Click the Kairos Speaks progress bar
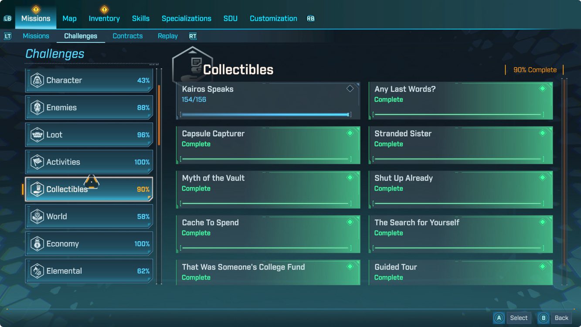581x327 pixels. [x=265, y=115]
